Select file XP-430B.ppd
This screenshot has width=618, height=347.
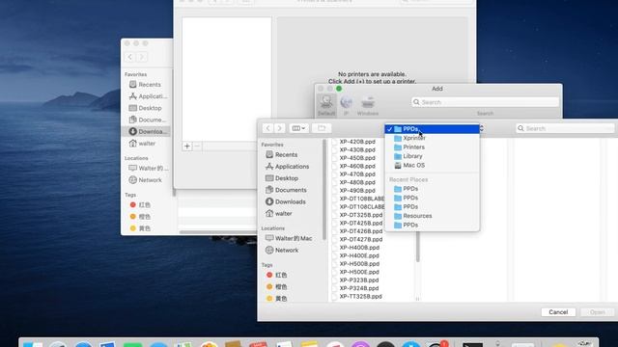357,150
